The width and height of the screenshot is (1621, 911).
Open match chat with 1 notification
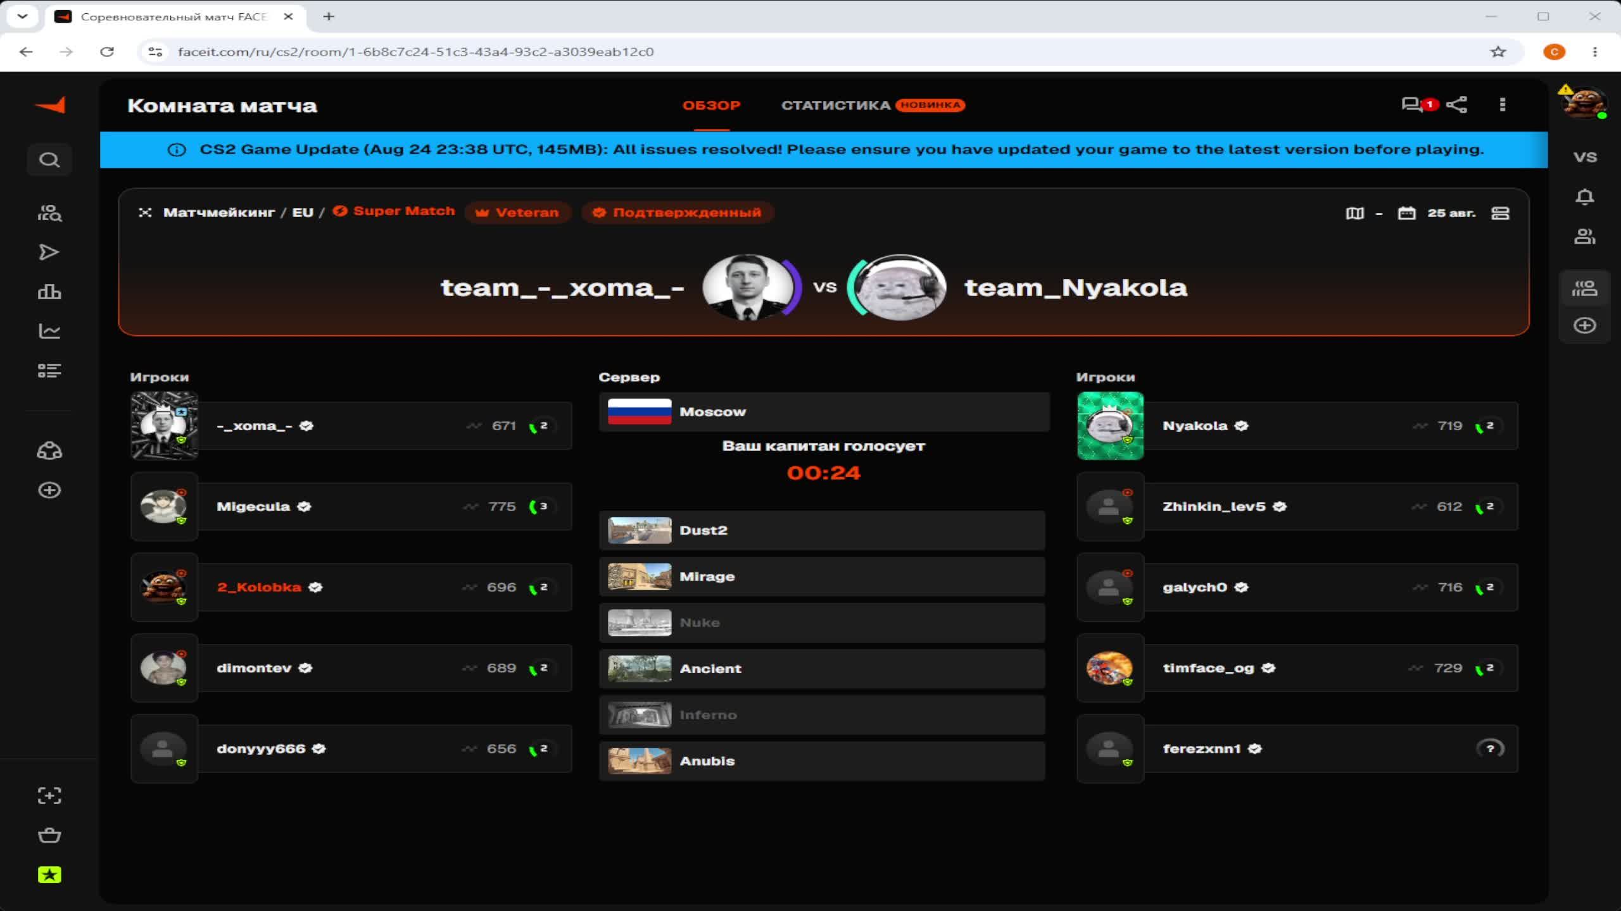[x=1419, y=105]
